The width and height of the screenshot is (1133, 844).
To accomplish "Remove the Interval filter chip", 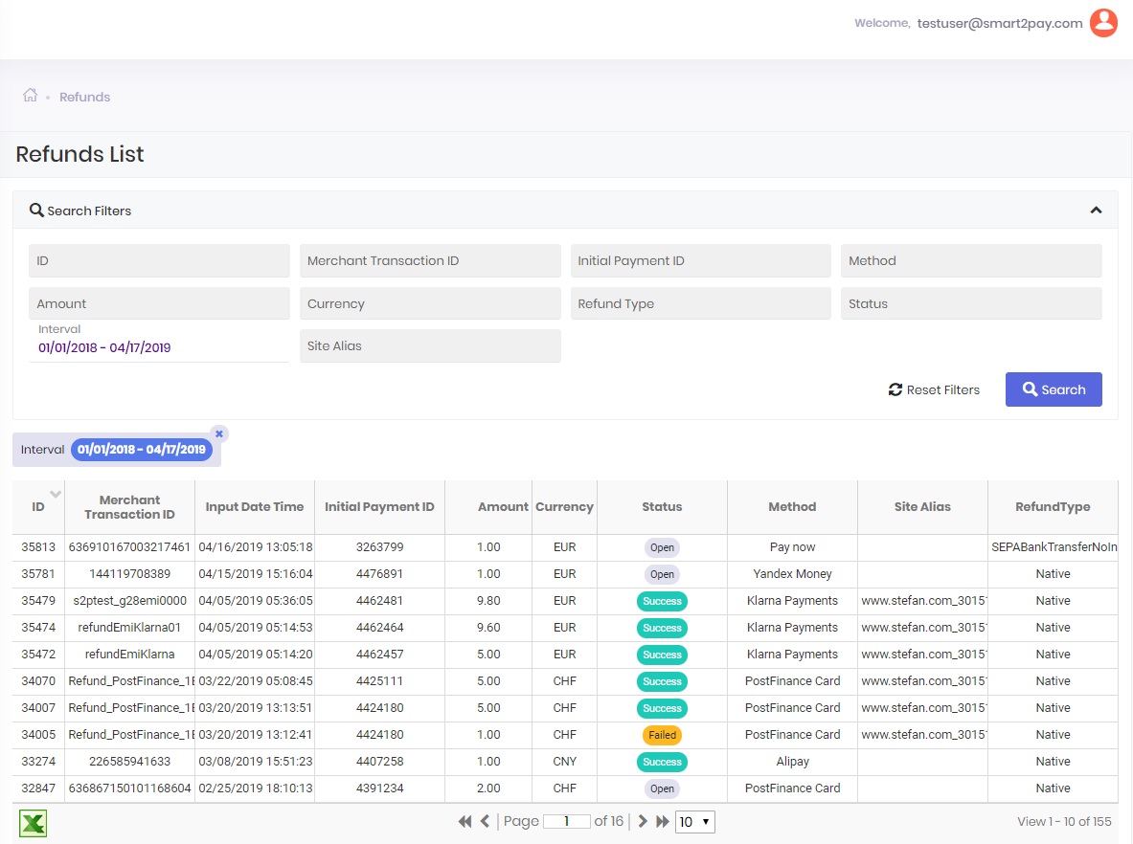I will [x=219, y=433].
